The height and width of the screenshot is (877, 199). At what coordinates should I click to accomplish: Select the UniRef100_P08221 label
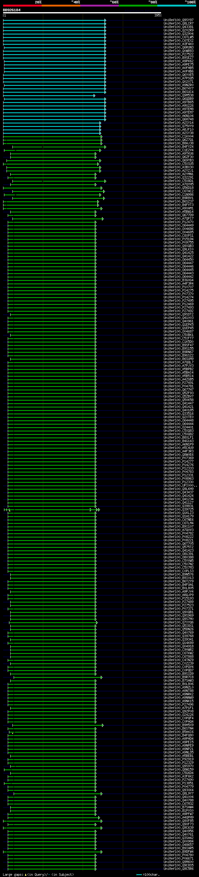coord(178,540)
